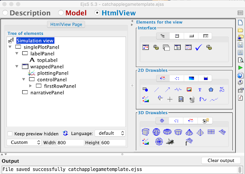
Task: Expand the firstRowPanel tree node
Action: click(31, 86)
